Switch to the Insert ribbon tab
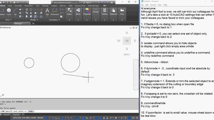 [10, 6]
